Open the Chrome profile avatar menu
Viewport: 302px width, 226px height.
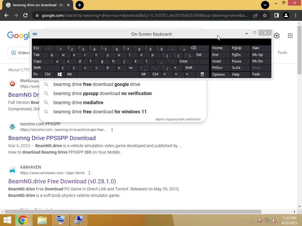tap(286, 15)
